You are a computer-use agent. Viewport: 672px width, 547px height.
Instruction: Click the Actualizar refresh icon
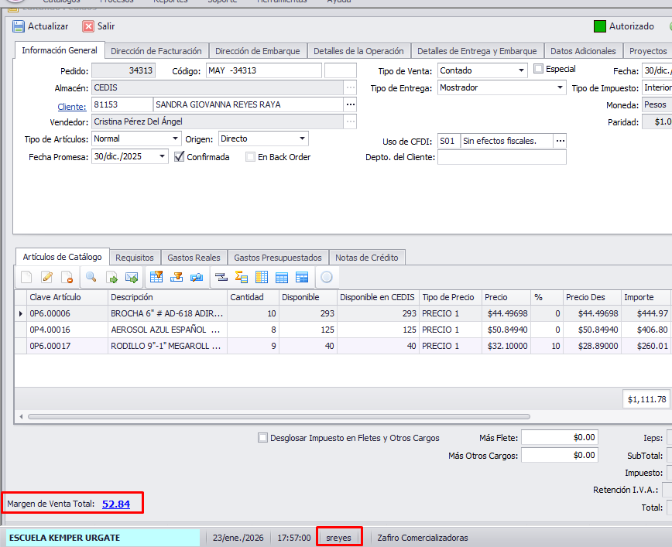19,26
